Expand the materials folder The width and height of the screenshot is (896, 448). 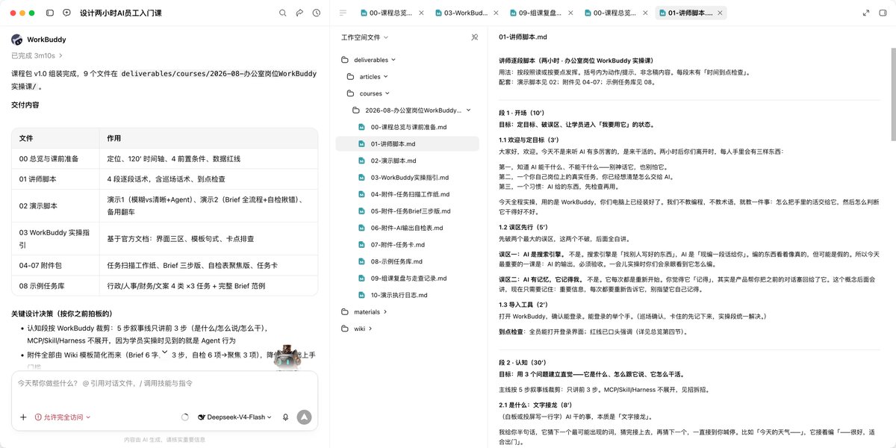(386, 311)
